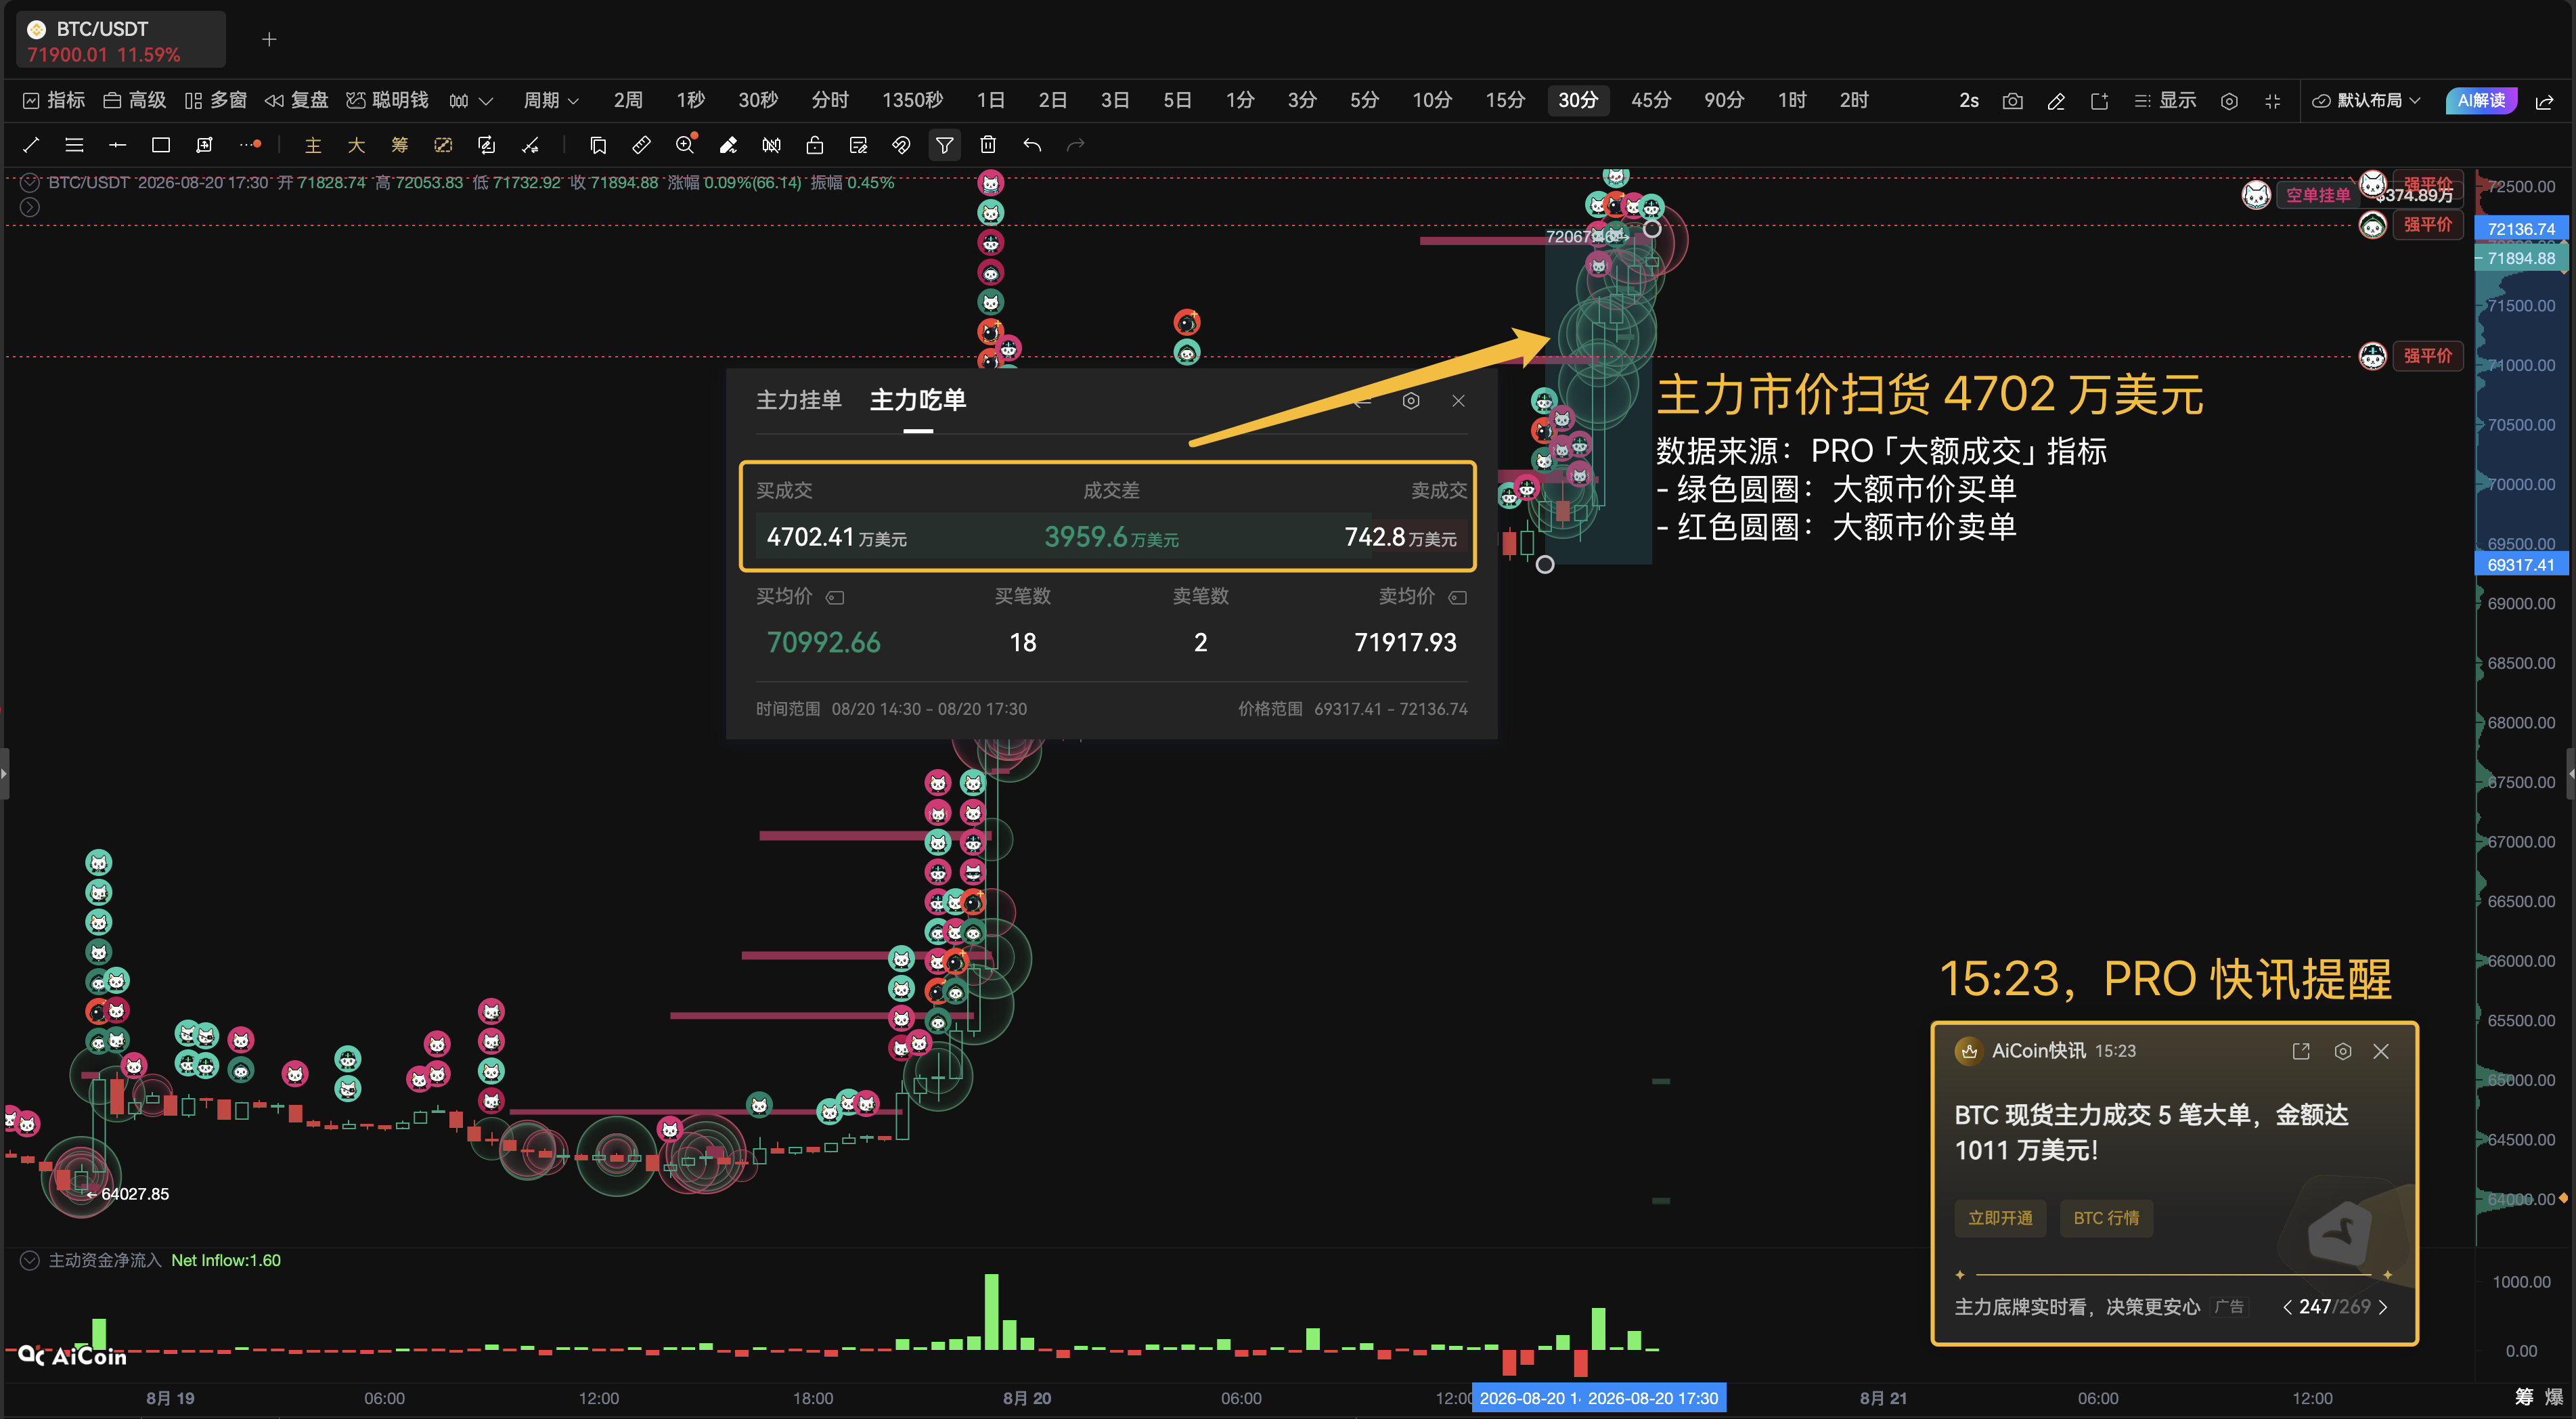This screenshot has height=1419, width=2576.
Task: Select the BTC/USDT chart tab
Action: [x=121, y=40]
